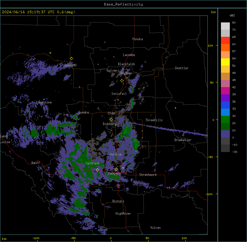Click the Lake Louise label
Viewport: 247px width, 242px height.
point(5,139)
